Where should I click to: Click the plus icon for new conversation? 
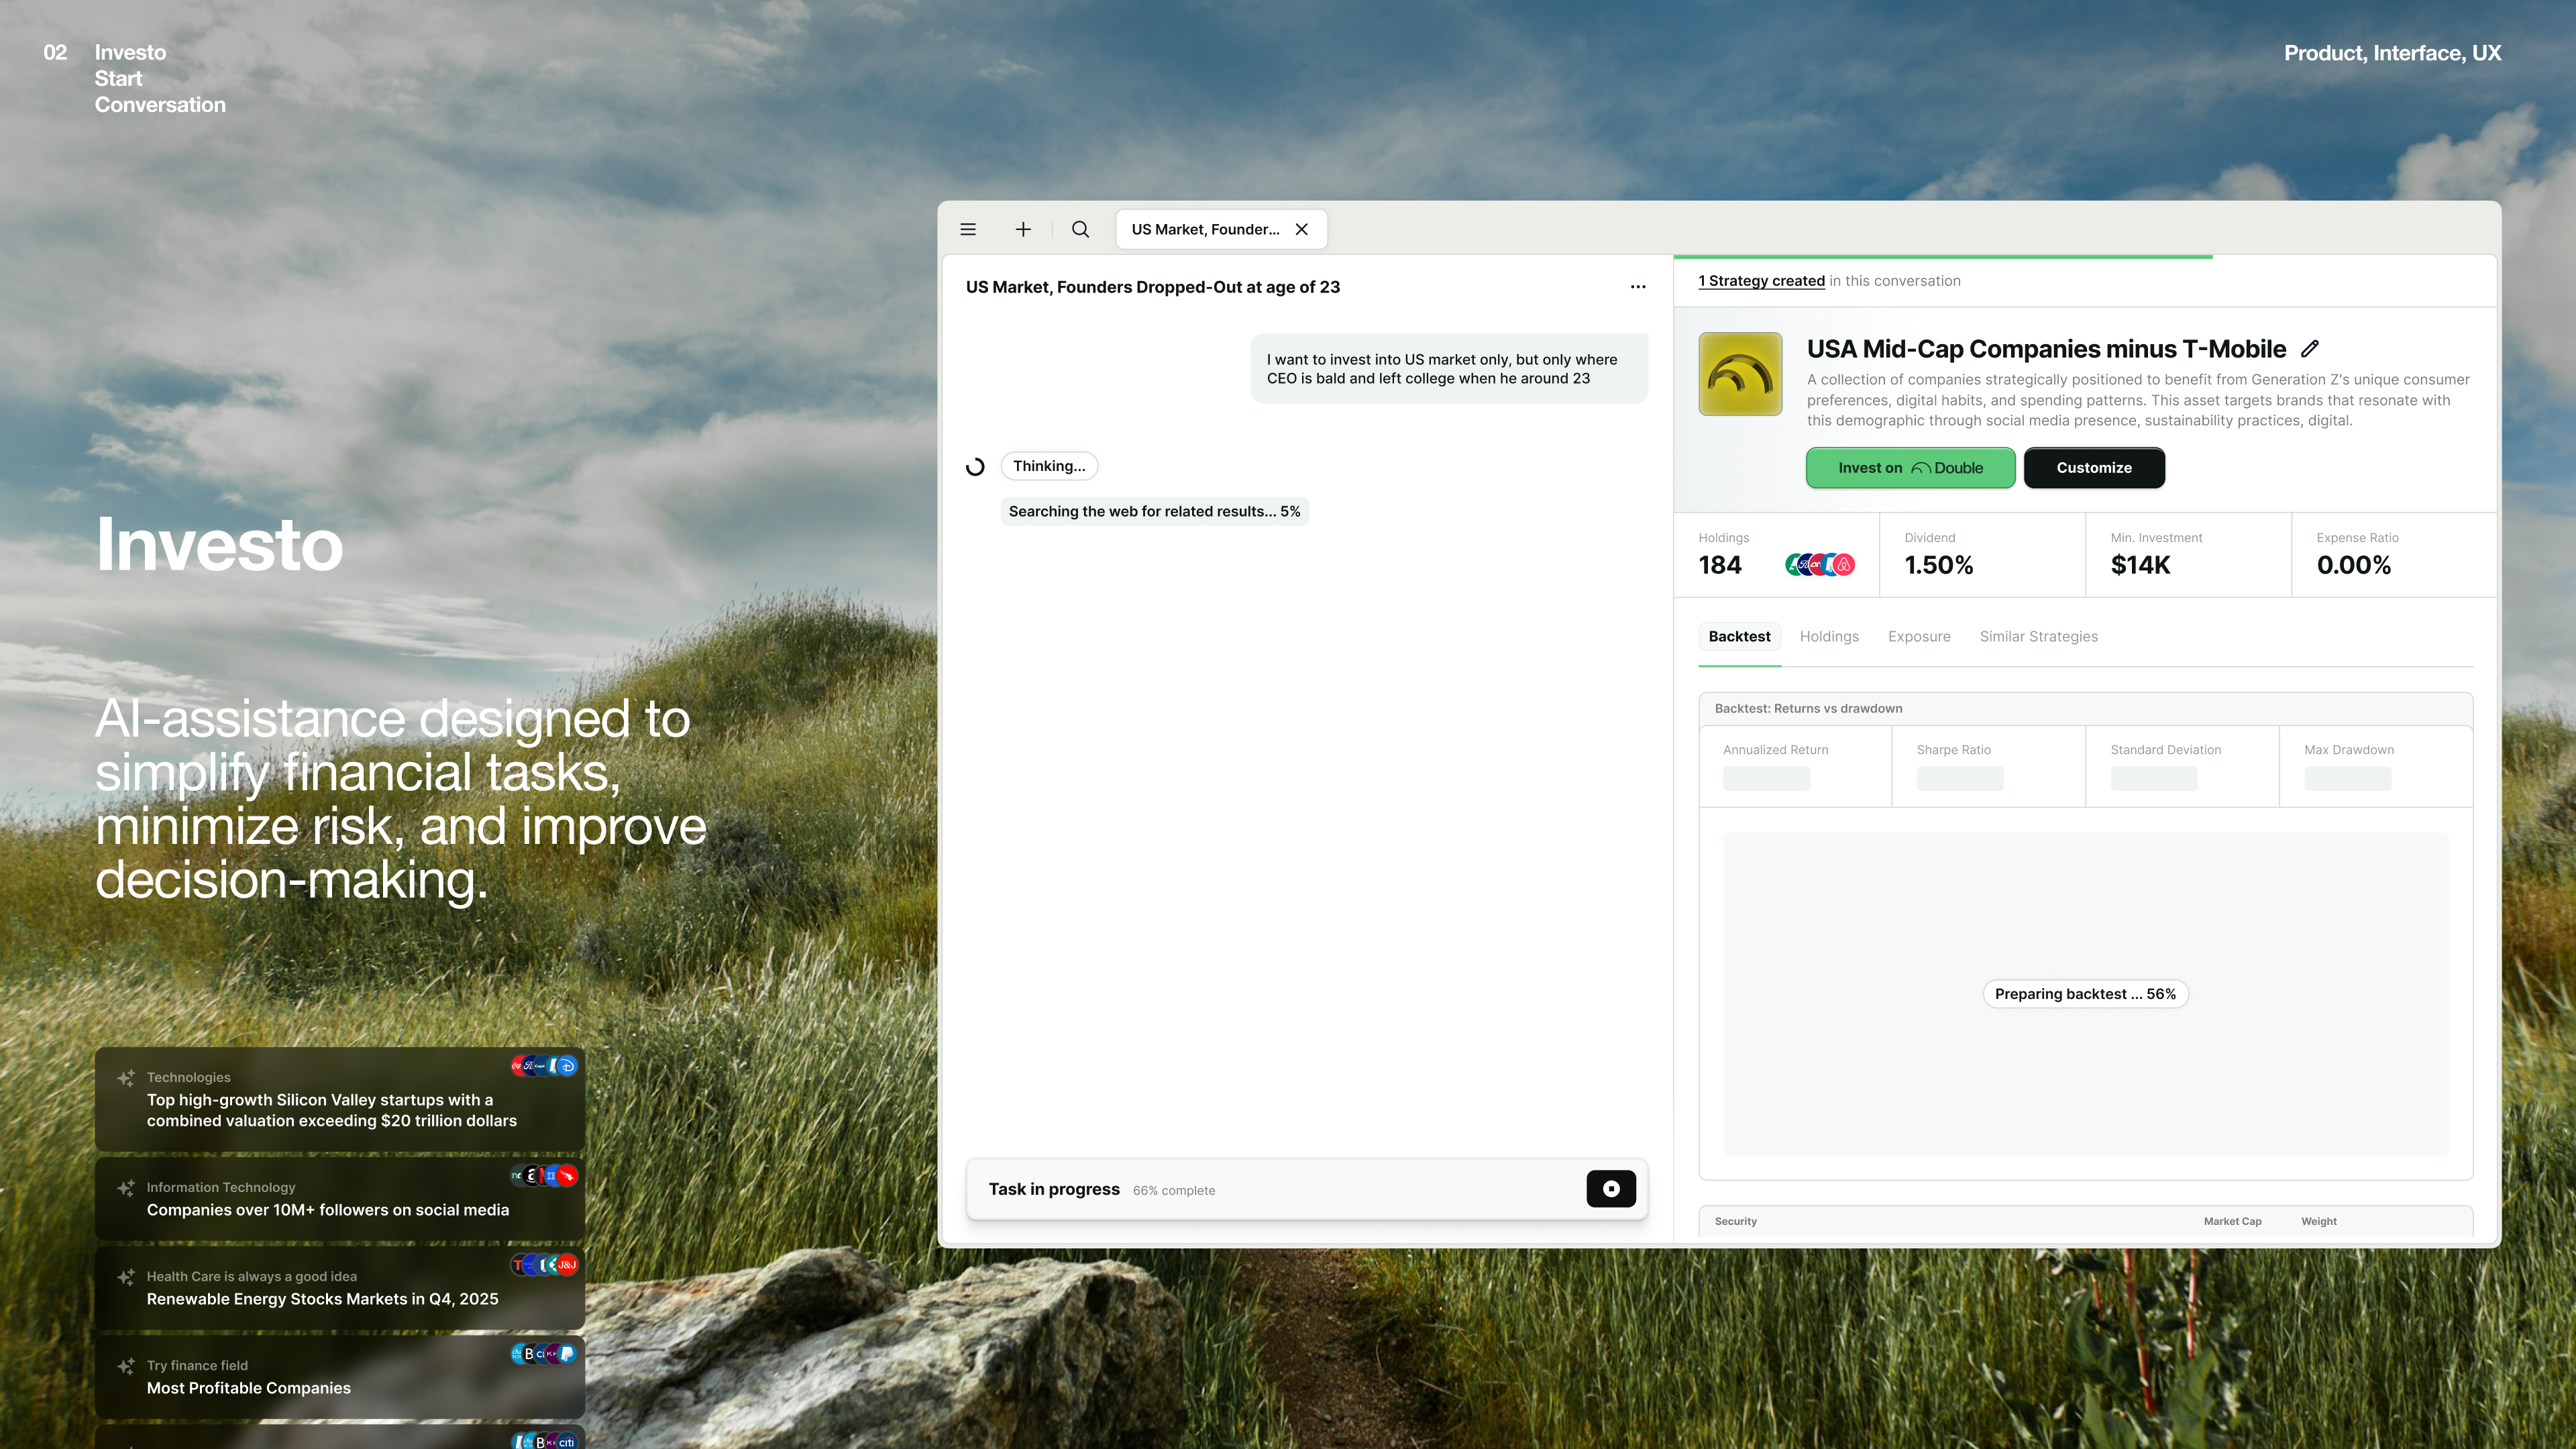tap(1023, 229)
